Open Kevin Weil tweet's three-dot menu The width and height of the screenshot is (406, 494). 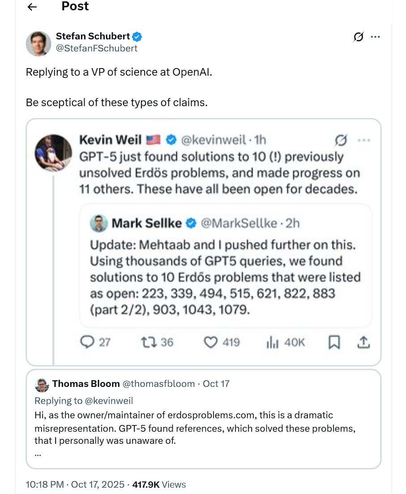[x=364, y=141]
